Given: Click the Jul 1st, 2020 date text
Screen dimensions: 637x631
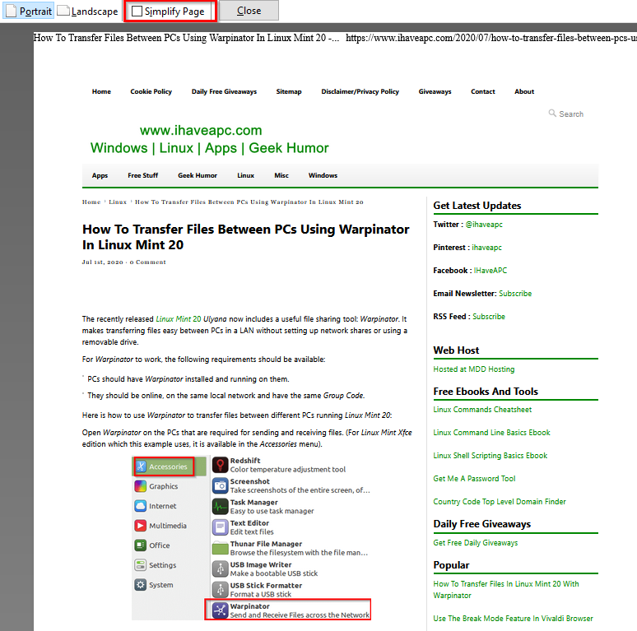Looking at the screenshot, I should 102,262.
